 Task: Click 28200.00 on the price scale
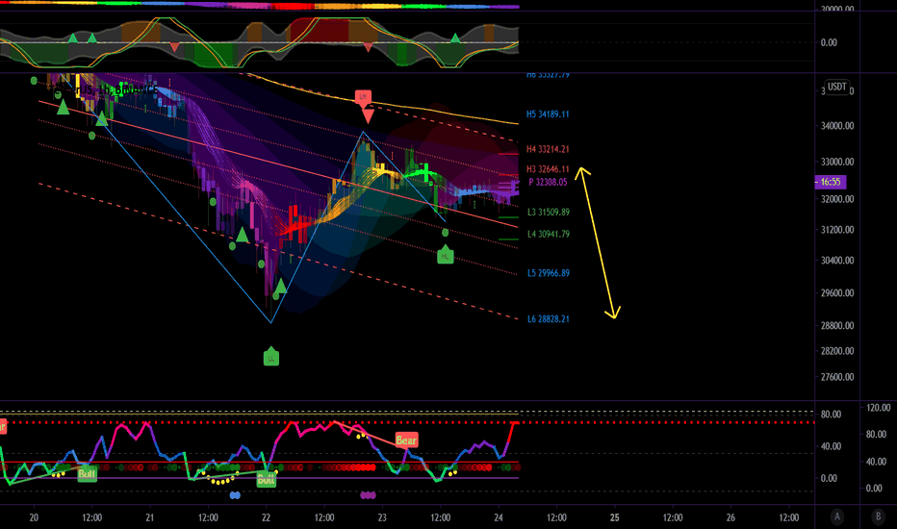[837, 351]
